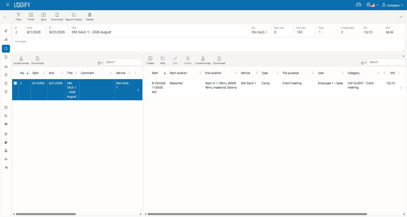407x217 pixels.
Task: Click Download in the trips panel
Action: coord(219,60)
